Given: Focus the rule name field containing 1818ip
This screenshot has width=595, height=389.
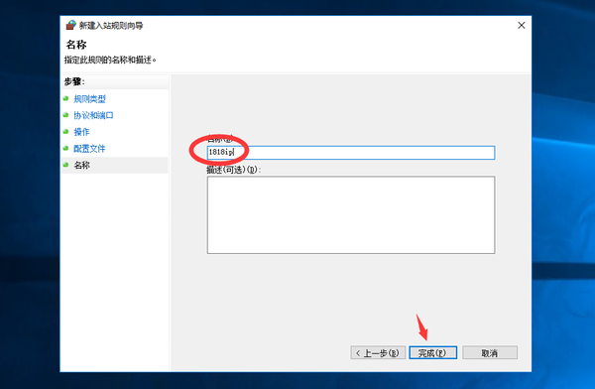Looking at the screenshot, I should [x=351, y=153].
